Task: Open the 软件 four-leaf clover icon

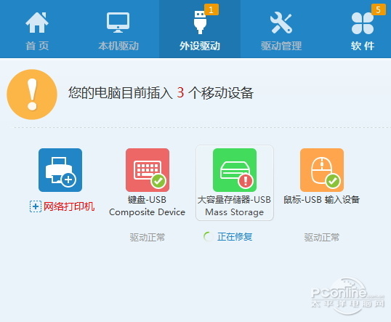Action: click(x=363, y=23)
